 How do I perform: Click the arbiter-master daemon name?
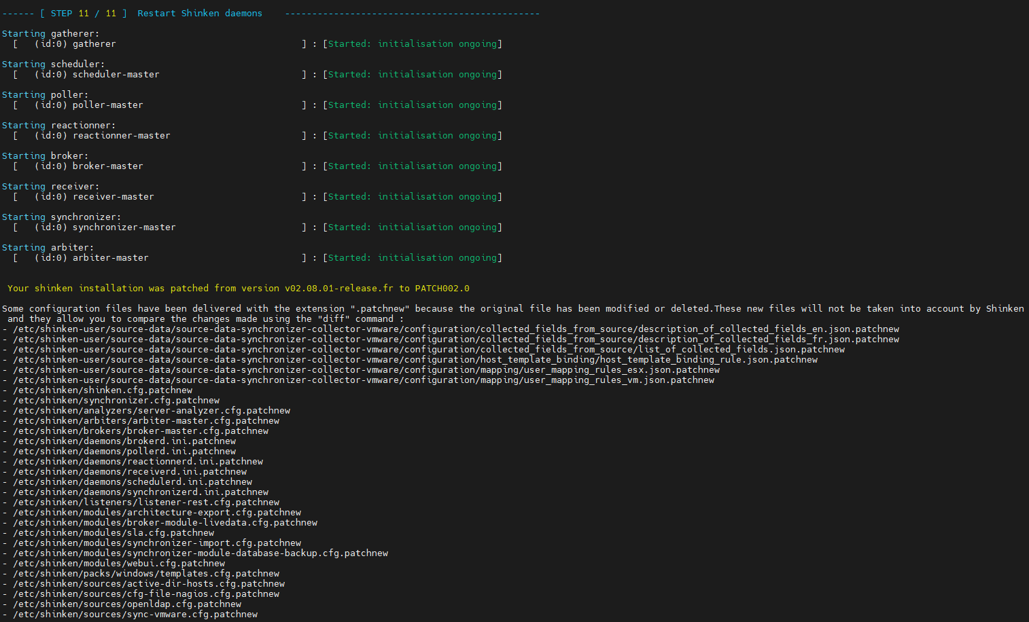[110, 258]
